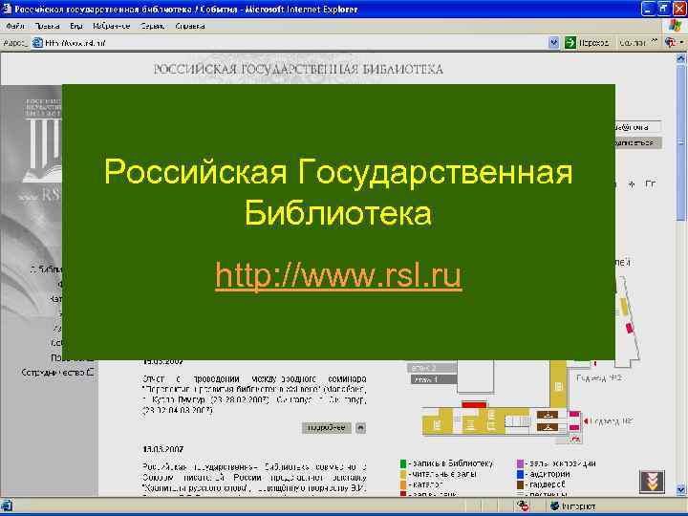Click the status bar page icon
This screenshot has height=516, width=688.
(6, 505)
